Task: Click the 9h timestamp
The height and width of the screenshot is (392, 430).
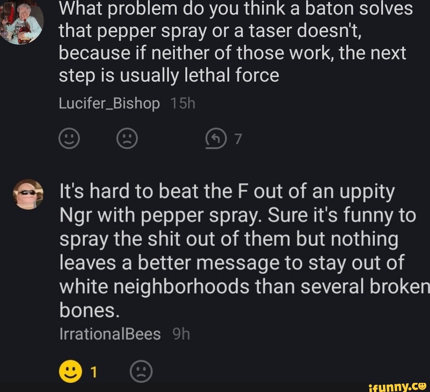Action: tap(181, 334)
